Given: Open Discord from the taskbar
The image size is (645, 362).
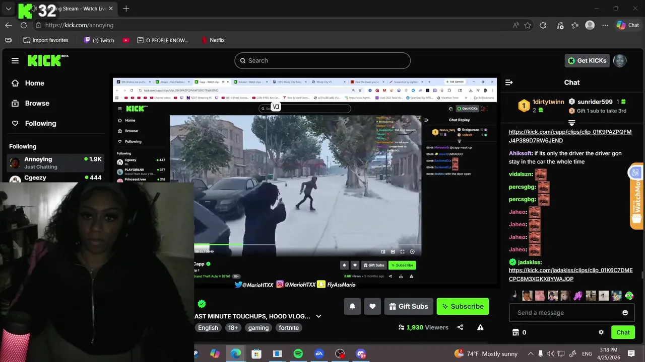Looking at the screenshot, I should [361, 354].
